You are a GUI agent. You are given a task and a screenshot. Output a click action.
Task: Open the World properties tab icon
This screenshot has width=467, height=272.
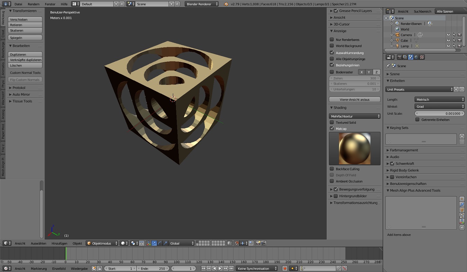point(416,57)
